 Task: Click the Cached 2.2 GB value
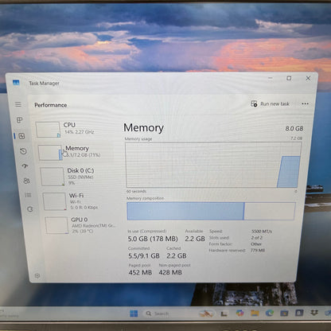177,256
